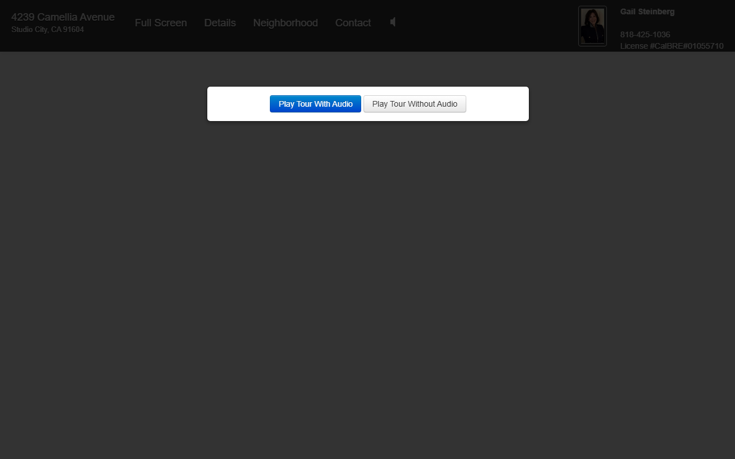Viewport: 735px width, 459px height.
Task: Click the agent name Gail Steinberg
Action: click(x=647, y=11)
